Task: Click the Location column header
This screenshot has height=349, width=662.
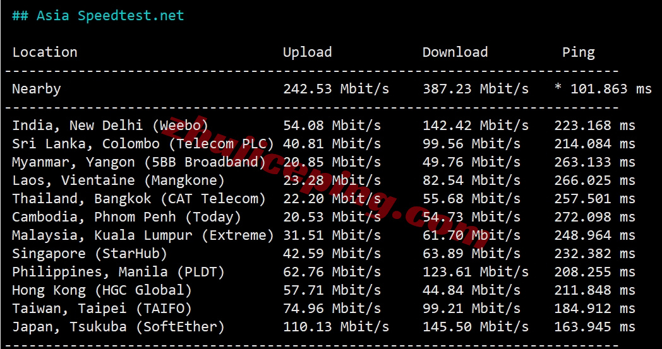Action: point(45,52)
